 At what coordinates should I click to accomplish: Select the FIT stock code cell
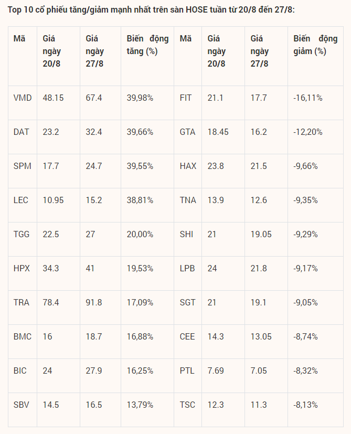coord(186,98)
